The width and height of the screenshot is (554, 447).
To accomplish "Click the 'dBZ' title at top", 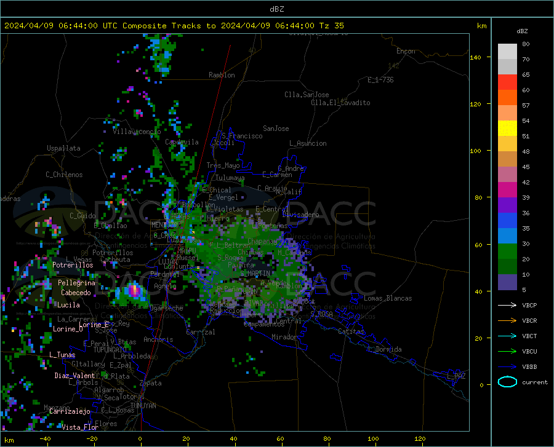I will [276, 9].
